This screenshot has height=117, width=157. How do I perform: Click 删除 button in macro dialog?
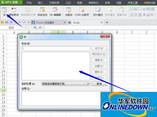[99, 72]
